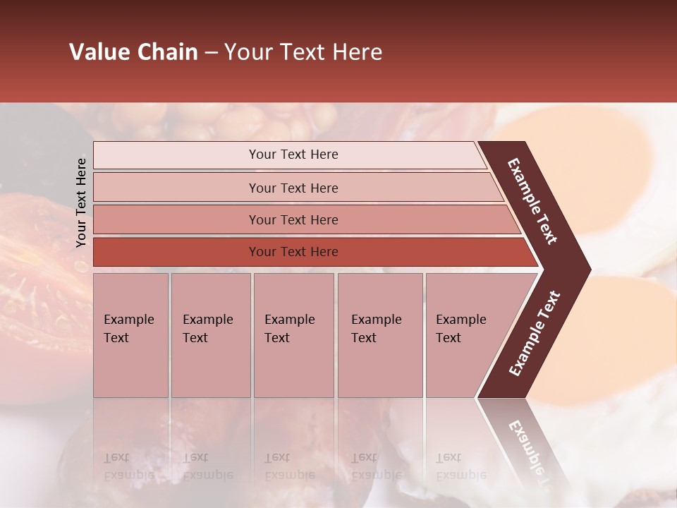The height and width of the screenshot is (508, 677).
Task: Click the vertical Your Text Here label
Action: click(80, 202)
